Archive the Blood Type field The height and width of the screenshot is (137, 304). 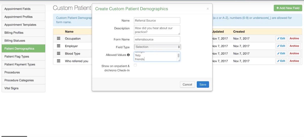(294, 53)
